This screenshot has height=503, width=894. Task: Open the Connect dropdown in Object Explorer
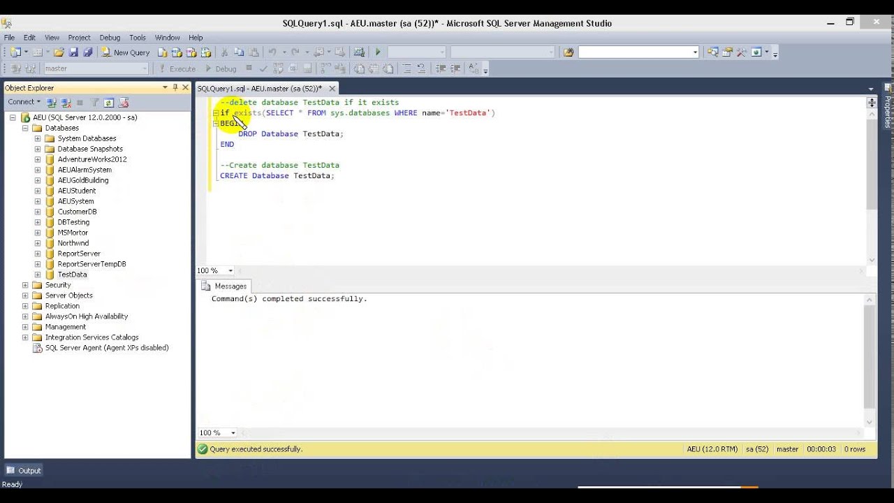point(24,102)
